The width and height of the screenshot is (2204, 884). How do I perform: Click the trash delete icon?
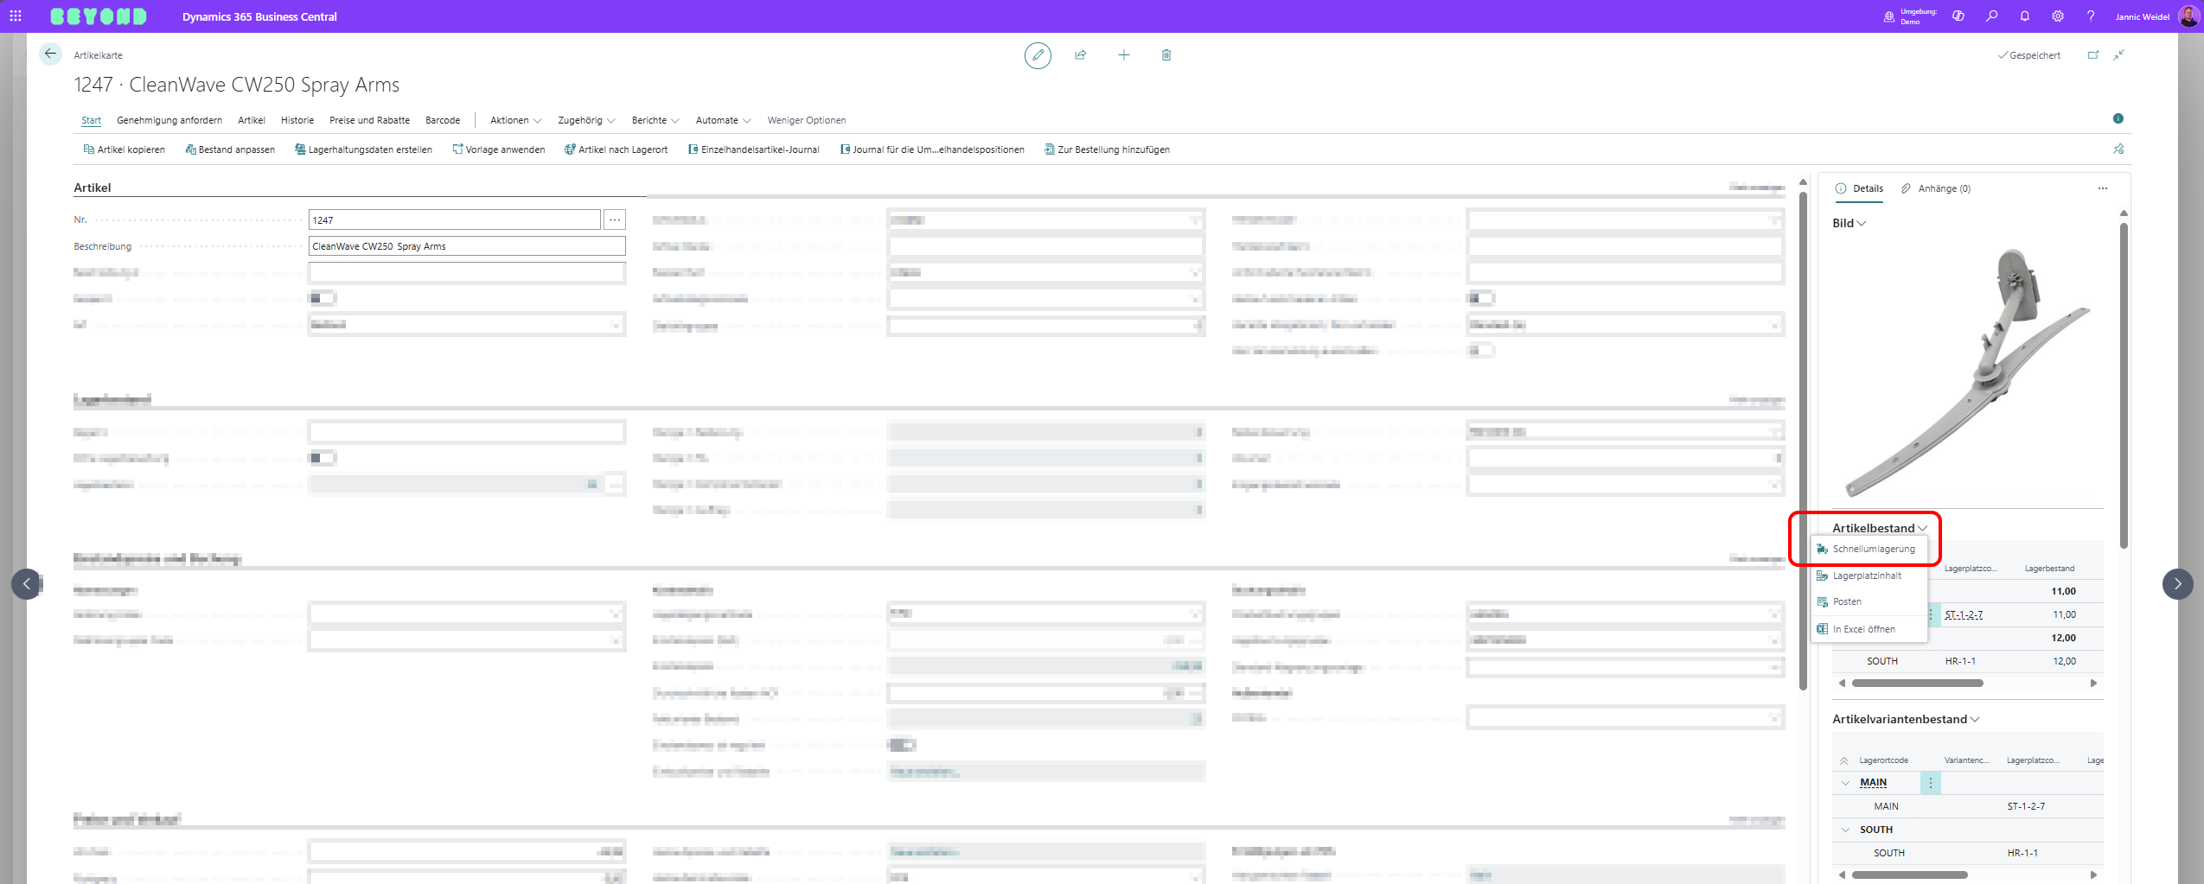click(1166, 55)
